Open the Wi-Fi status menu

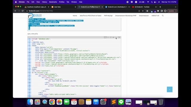pyautogui.click(x=148, y=2)
